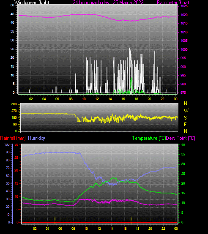Select the 995 barometer axis value

coord(183,58)
